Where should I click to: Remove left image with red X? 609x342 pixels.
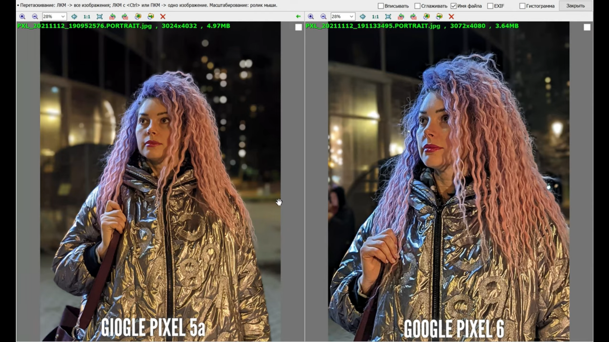tap(163, 16)
